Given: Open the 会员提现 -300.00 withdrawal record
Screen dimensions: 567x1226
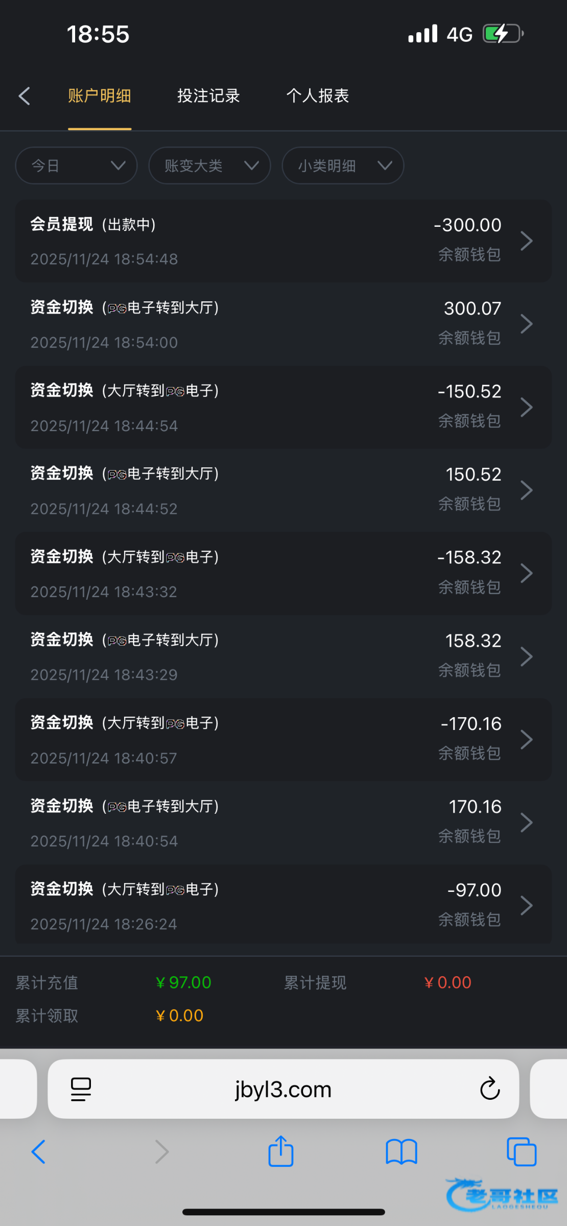Looking at the screenshot, I should coord(283,241).
